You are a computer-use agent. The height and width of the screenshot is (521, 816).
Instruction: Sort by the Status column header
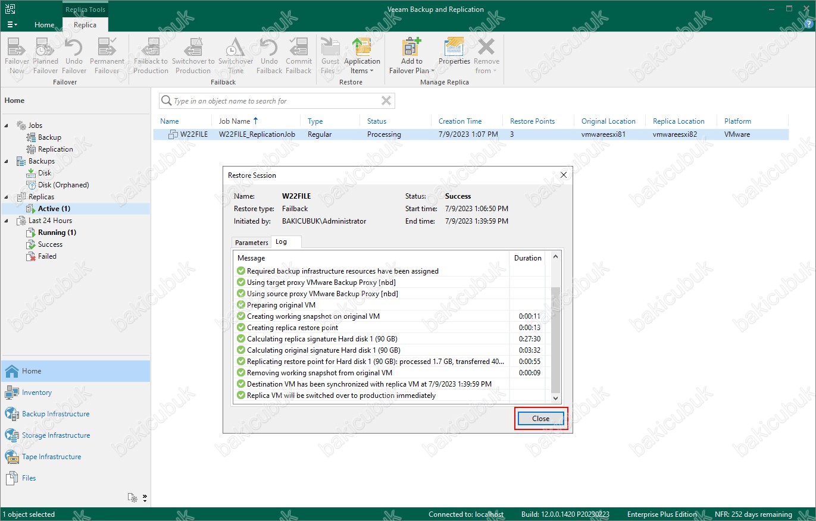[377, 121]
